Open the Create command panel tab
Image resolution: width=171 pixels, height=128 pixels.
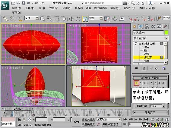click(135, 27)
